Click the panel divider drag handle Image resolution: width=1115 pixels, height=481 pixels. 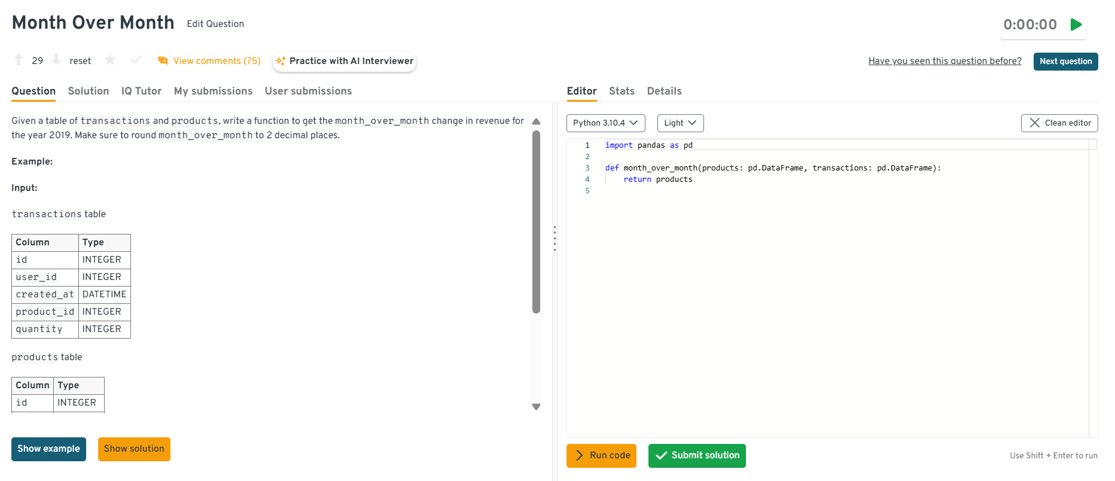pyautogui.click(x=555, y=238)
